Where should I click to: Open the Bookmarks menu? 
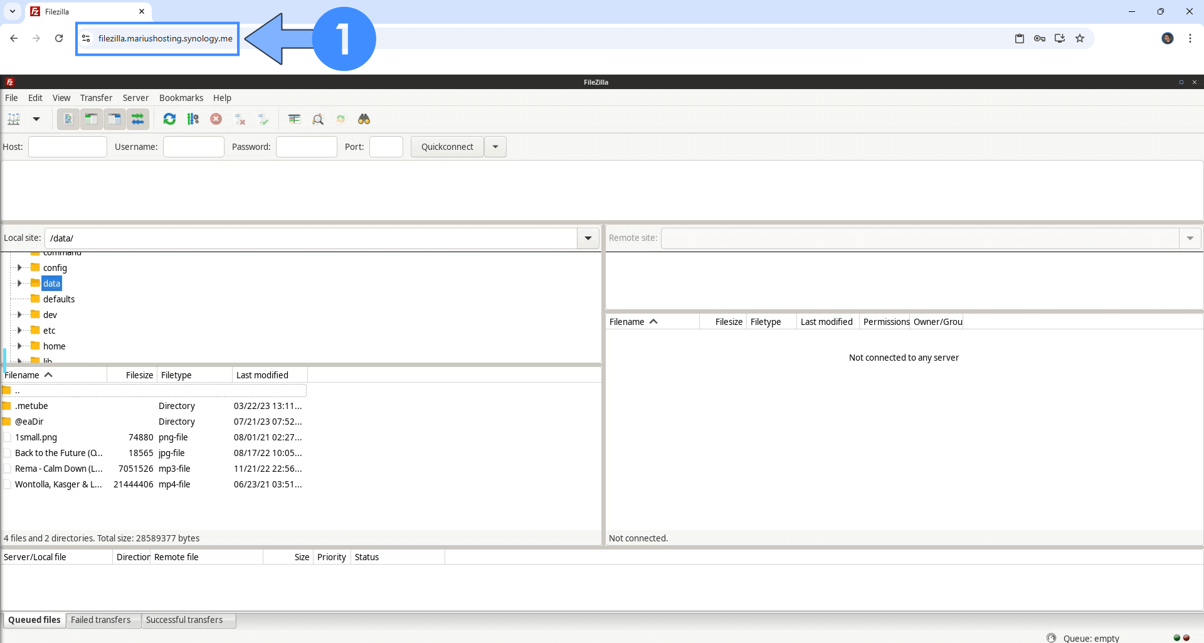tap(181, 98)
